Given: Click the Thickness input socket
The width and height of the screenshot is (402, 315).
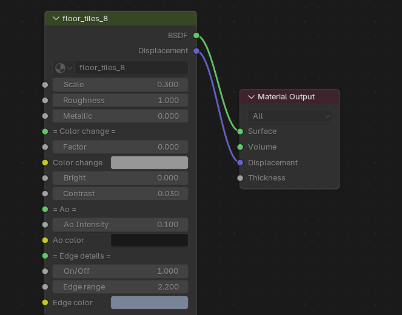Looking at the screenshot, I should (240, 178).
